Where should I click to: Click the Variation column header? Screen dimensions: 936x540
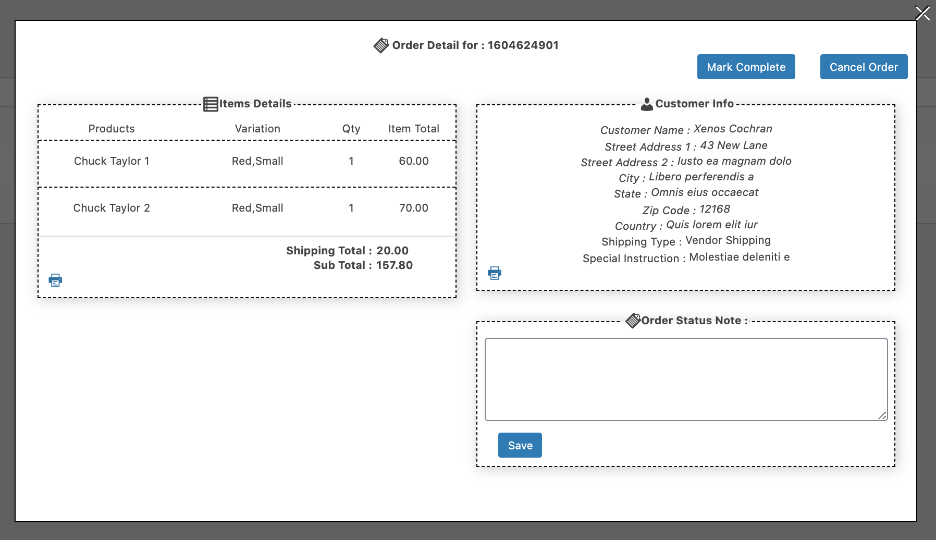pos(257,129)
